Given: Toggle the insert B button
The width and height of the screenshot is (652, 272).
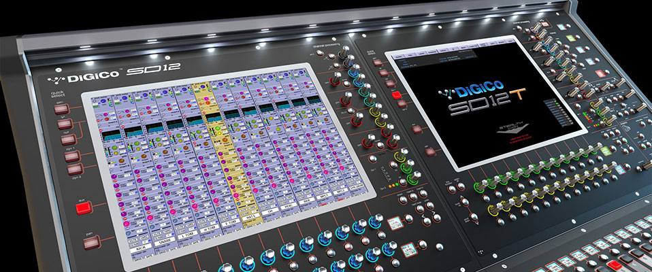Looking at the screenshot, I should pyautogui.click(x=423, y=193).
